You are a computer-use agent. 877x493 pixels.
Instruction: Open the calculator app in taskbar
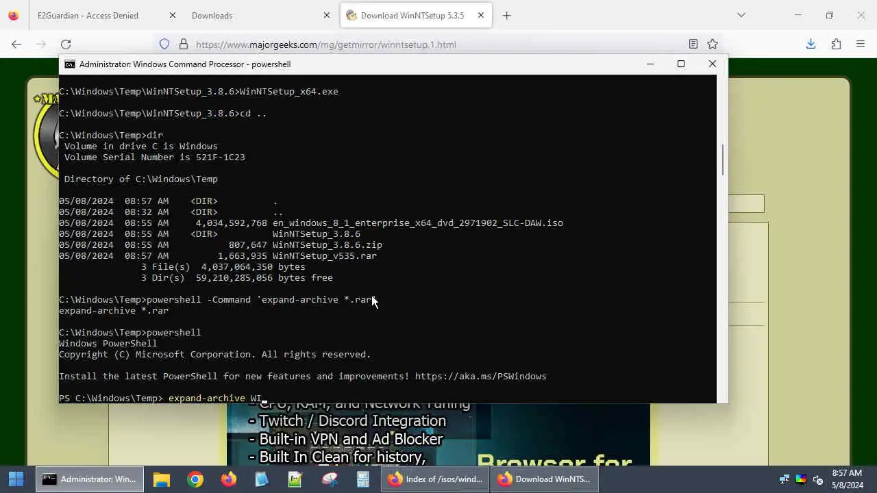click(362, 479)
